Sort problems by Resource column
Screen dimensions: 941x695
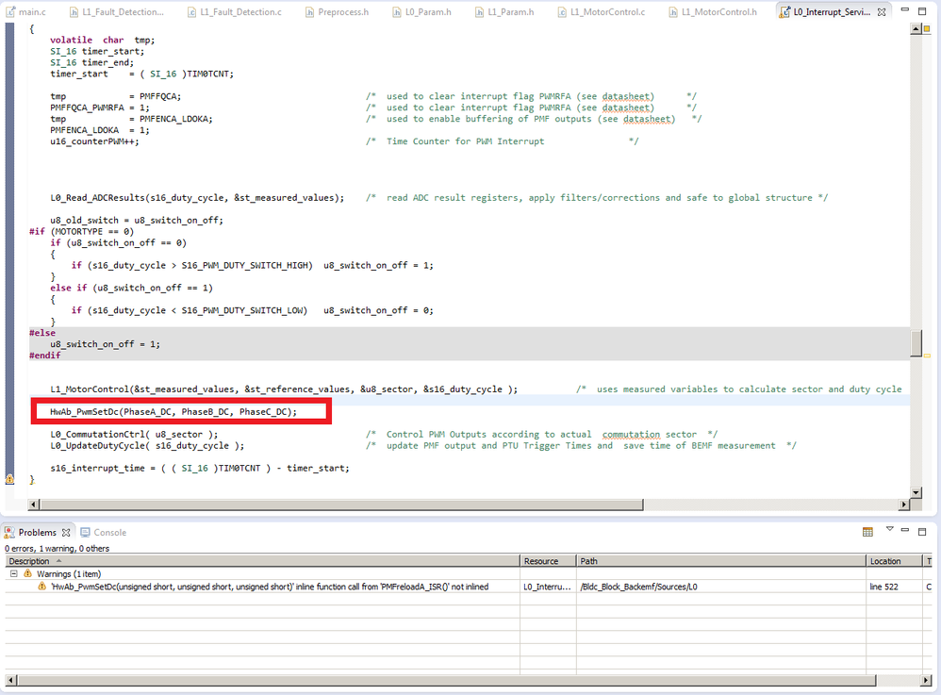tap(548, 561)
